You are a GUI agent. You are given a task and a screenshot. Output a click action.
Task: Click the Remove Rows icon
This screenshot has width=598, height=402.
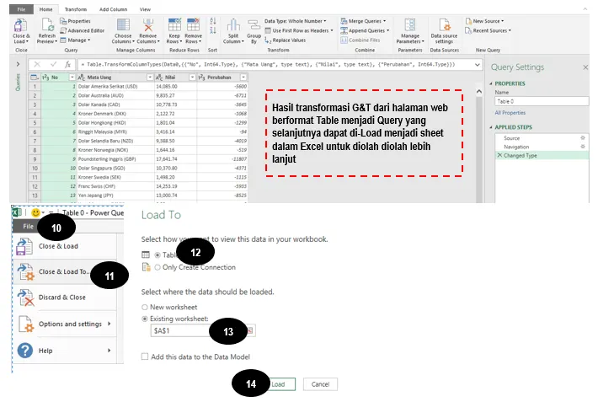coord(194,25)
